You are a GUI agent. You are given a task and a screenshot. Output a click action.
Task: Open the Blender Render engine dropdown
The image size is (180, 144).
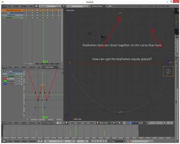pos(98,6)
